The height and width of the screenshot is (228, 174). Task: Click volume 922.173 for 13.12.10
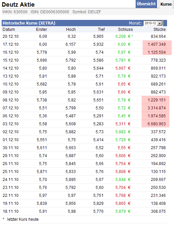point(158,76)
